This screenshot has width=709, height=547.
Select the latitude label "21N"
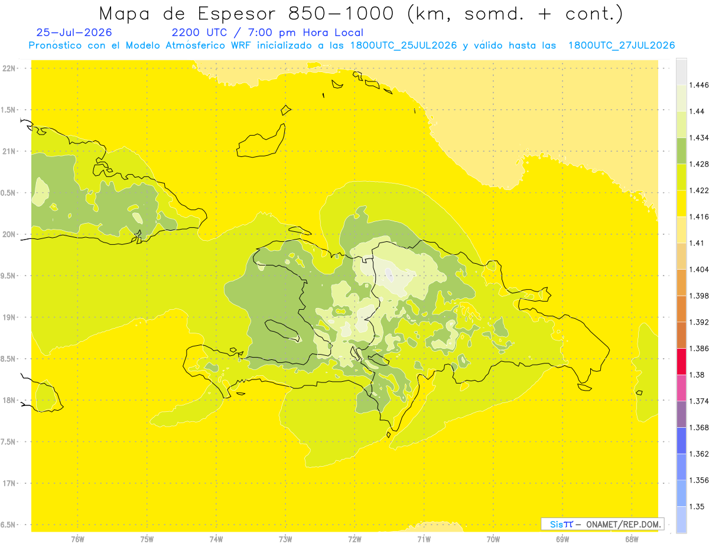click(10, 151)
